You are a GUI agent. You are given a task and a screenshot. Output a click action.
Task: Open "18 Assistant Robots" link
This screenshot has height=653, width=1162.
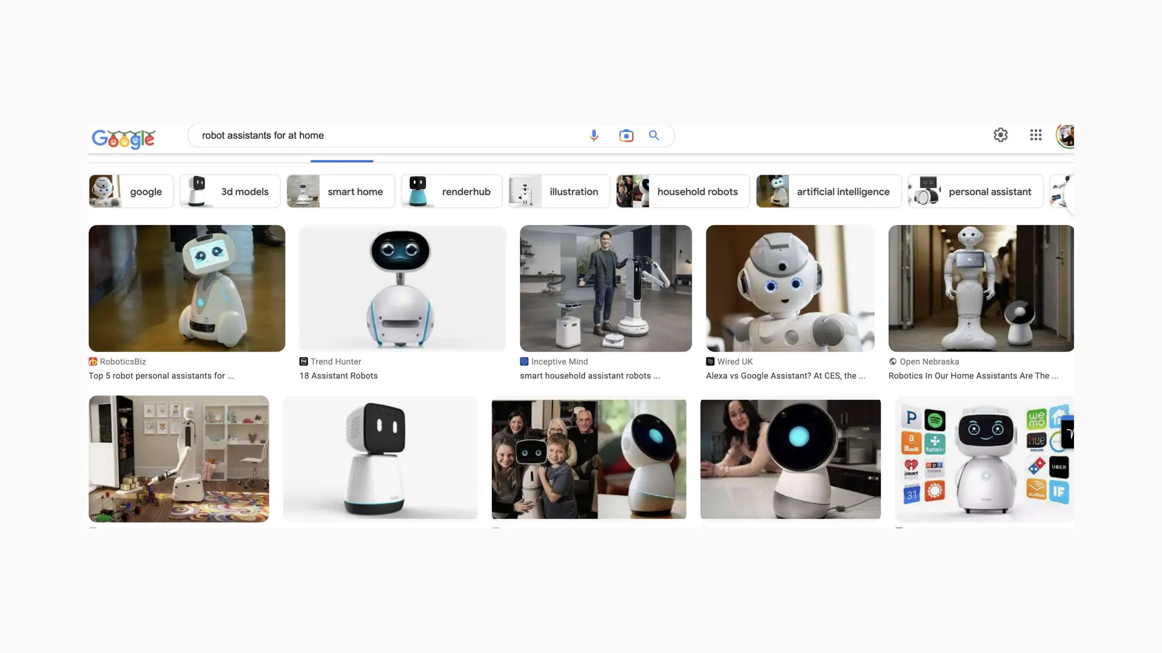tap(338, 376)
